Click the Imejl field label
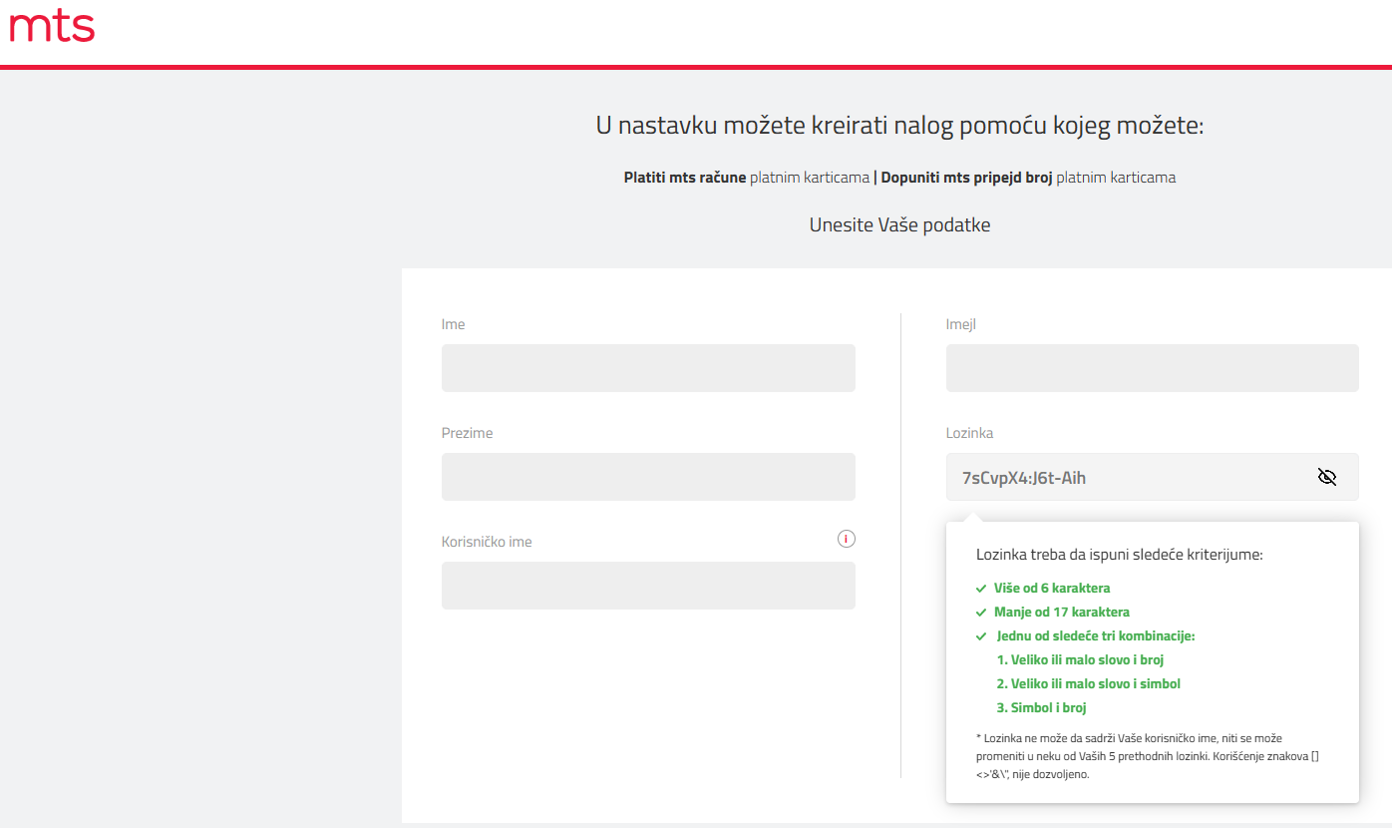The height and width of the screenshot is (828, 1392). (961, 324)
